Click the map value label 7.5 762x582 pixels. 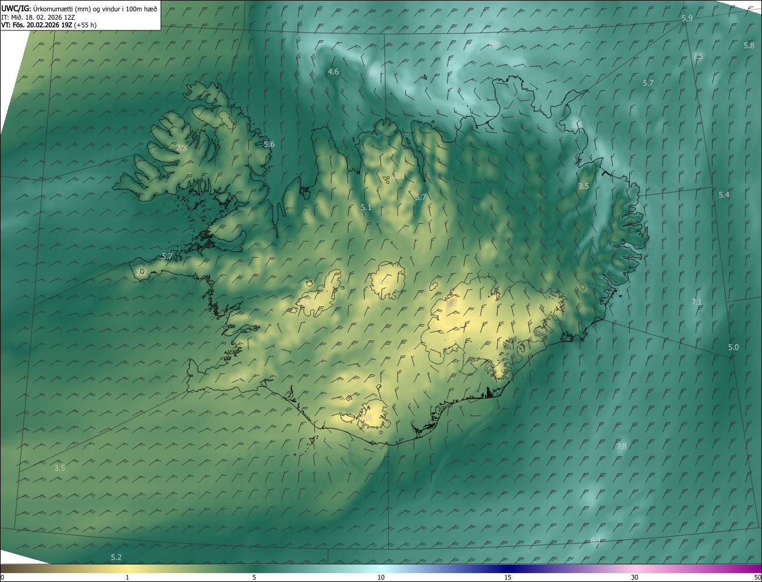click(x=698, y=56)
